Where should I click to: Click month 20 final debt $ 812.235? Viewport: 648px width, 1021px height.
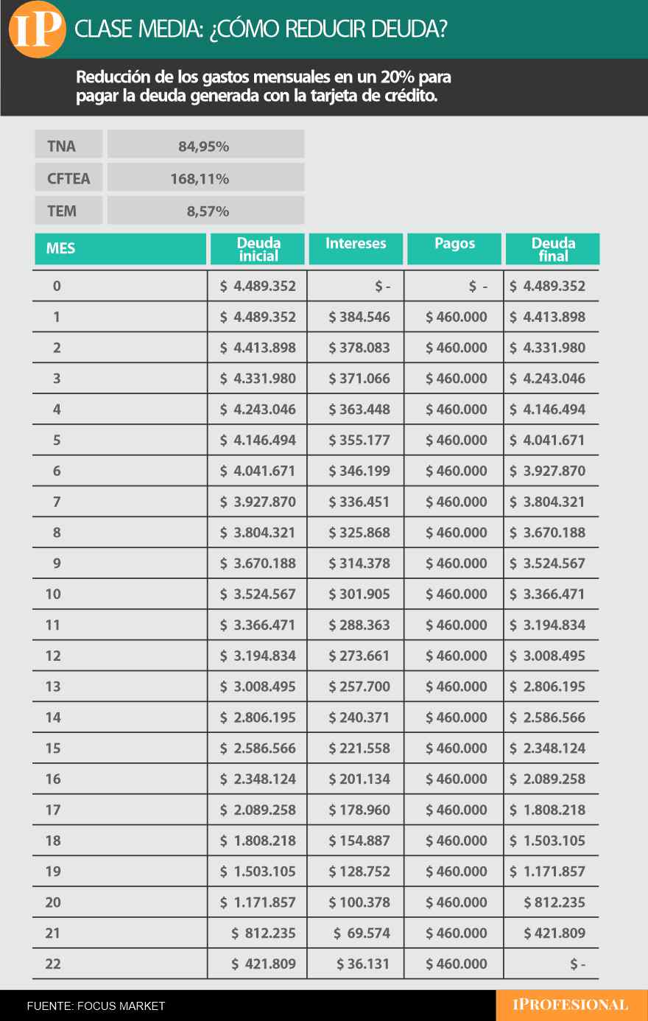point(554,902)
